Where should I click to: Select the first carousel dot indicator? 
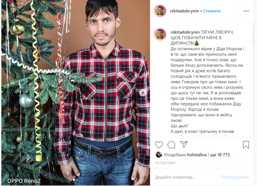pos(74,180)
